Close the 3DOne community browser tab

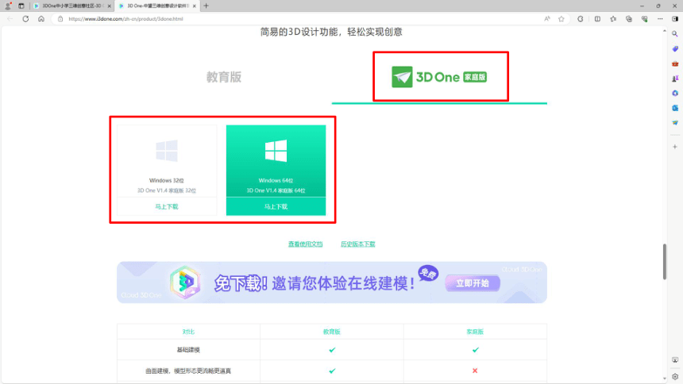[x=109, y=6]
